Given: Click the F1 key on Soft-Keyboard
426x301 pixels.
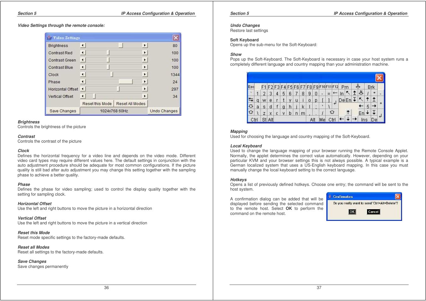Looking at the screenshot, I should 264,86.
